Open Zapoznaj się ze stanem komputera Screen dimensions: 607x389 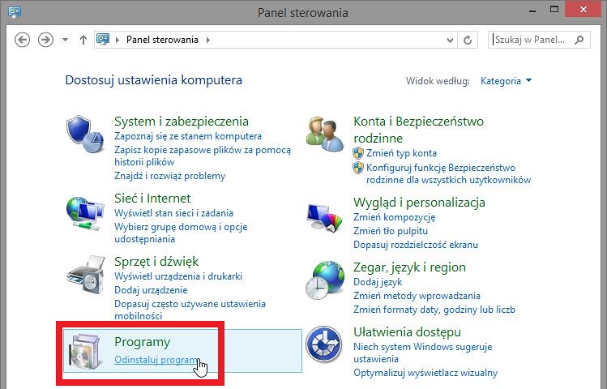(188, 136)
